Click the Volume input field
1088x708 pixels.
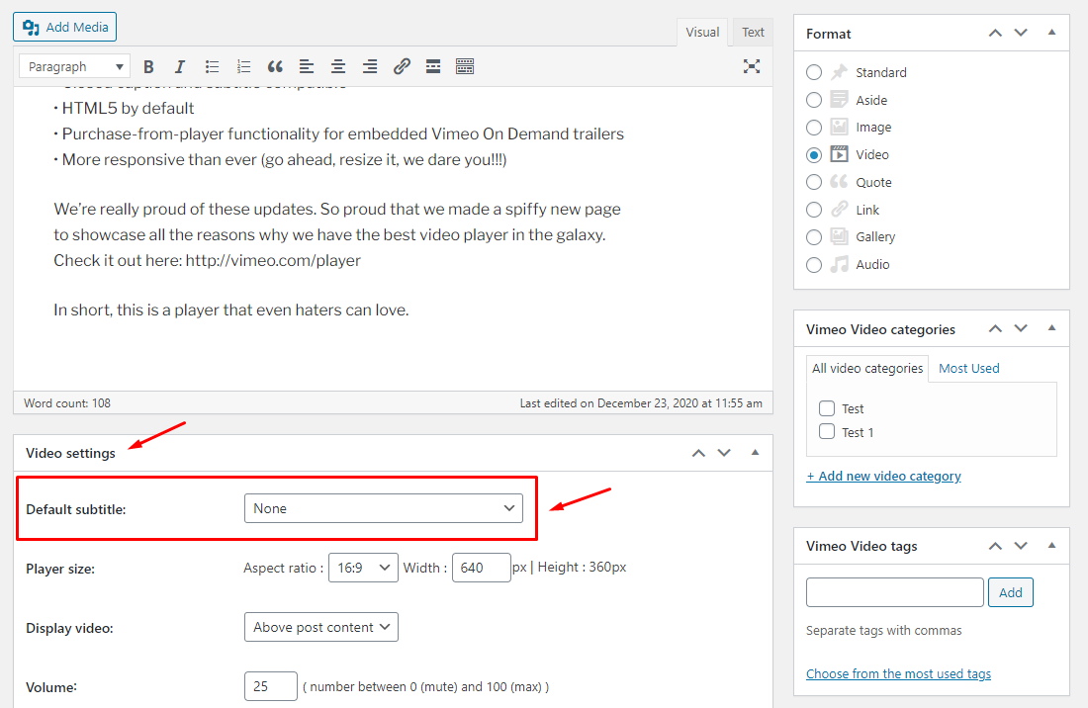[x=271, y=686]
